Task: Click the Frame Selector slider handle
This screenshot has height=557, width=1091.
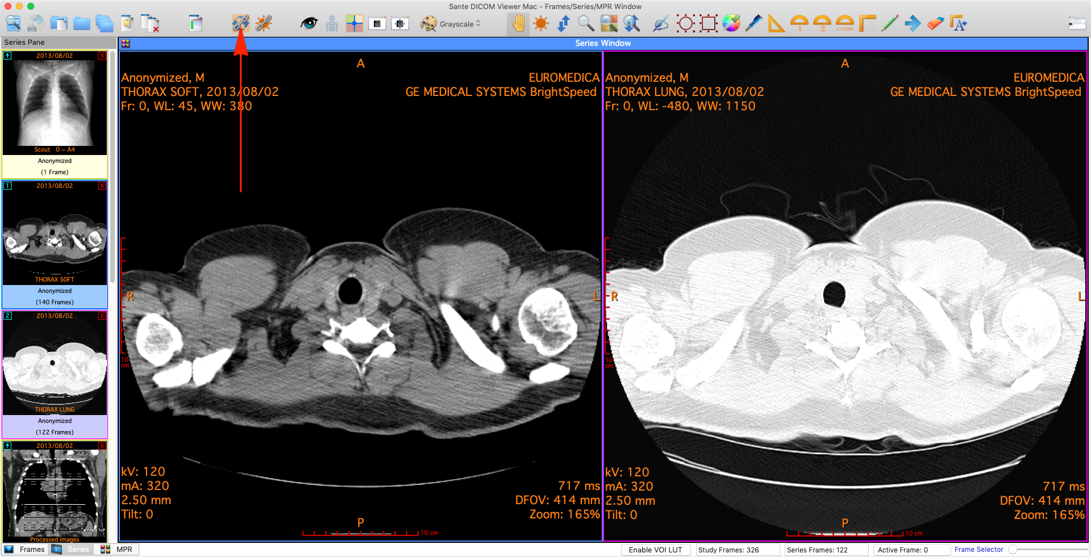Action: point(1013,550)
